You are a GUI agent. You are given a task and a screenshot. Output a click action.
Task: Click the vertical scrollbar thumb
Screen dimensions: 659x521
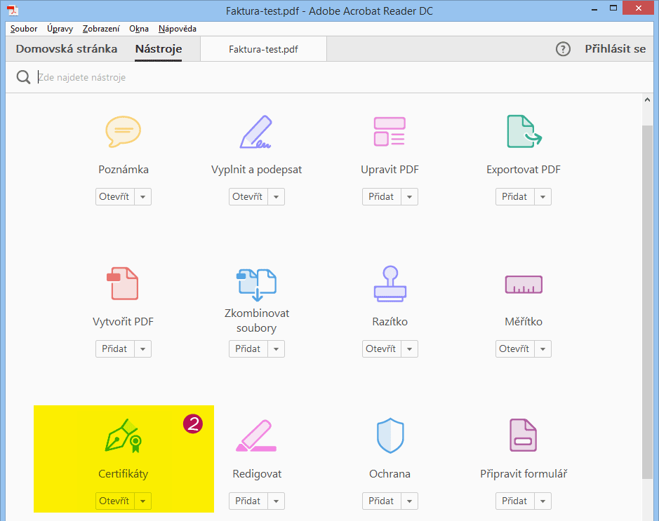click(x=647, y=302)
